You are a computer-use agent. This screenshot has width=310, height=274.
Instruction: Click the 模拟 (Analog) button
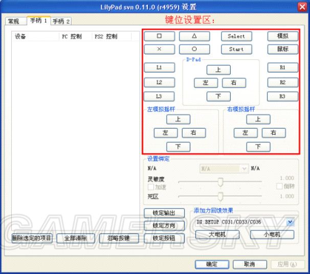tap(283, 36)
